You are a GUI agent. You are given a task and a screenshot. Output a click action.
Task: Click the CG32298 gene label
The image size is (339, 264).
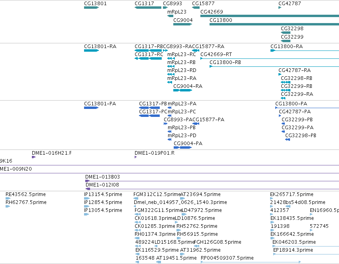point(292,29)
